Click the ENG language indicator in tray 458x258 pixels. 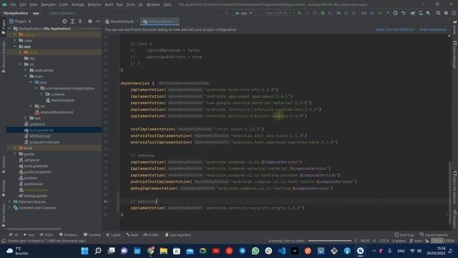tap(401, 251)
